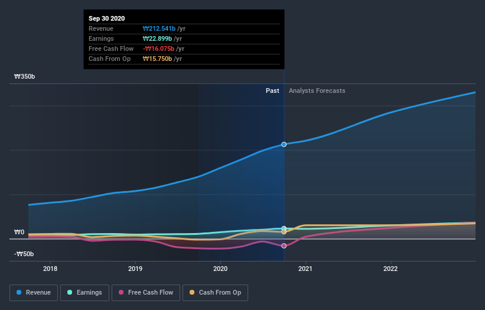Click the blue Revenue data point marker

coord(284,144)
